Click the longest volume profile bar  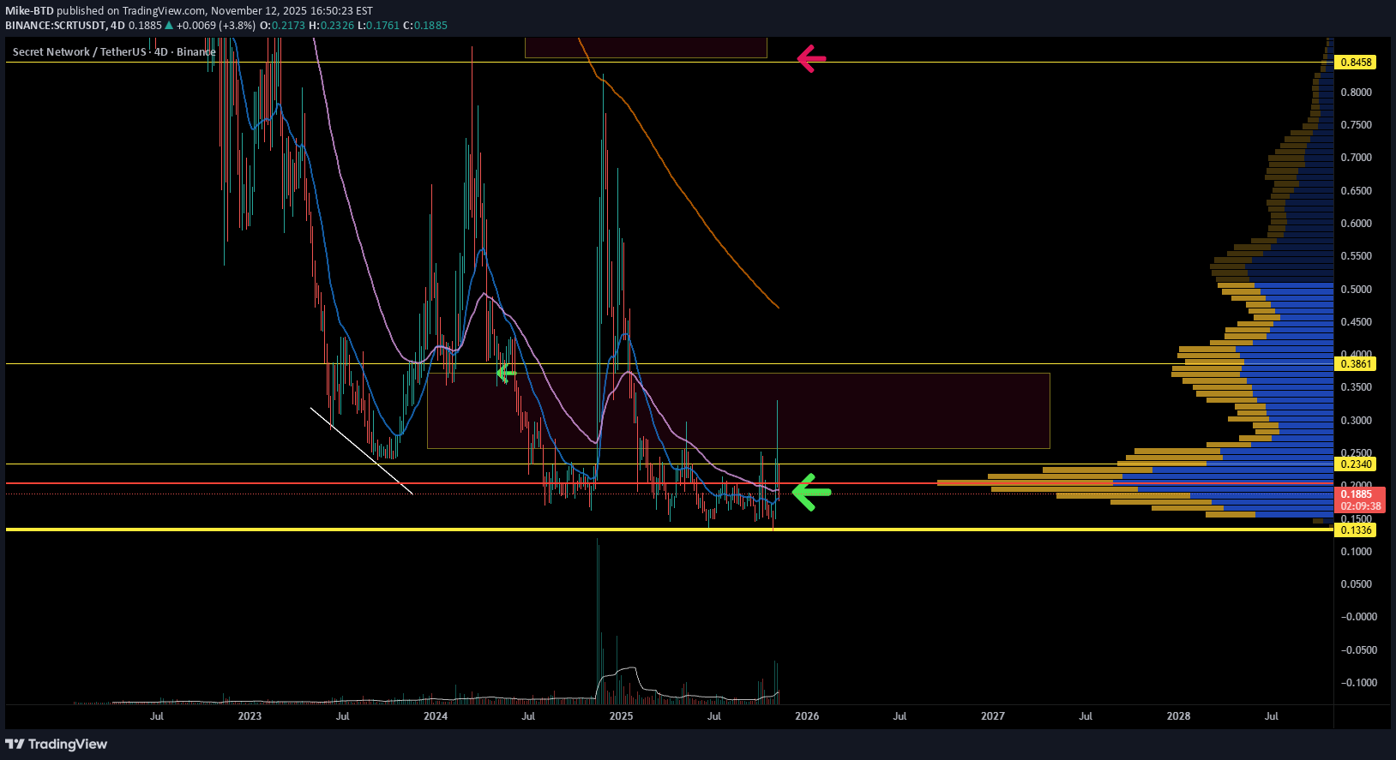pyautogui.click(x=1132, y=482)
